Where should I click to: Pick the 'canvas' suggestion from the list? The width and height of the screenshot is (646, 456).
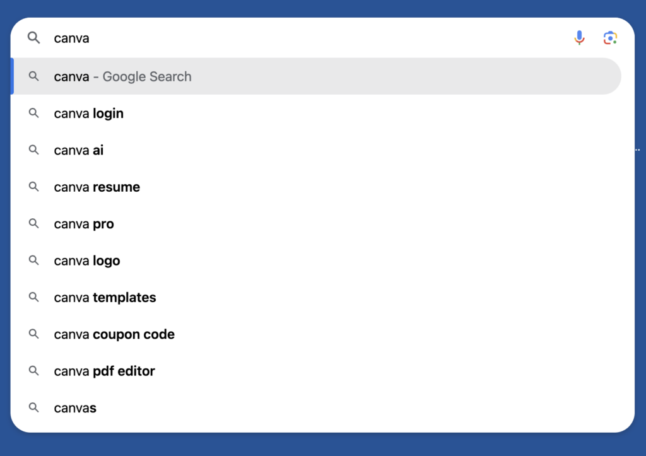75,407
